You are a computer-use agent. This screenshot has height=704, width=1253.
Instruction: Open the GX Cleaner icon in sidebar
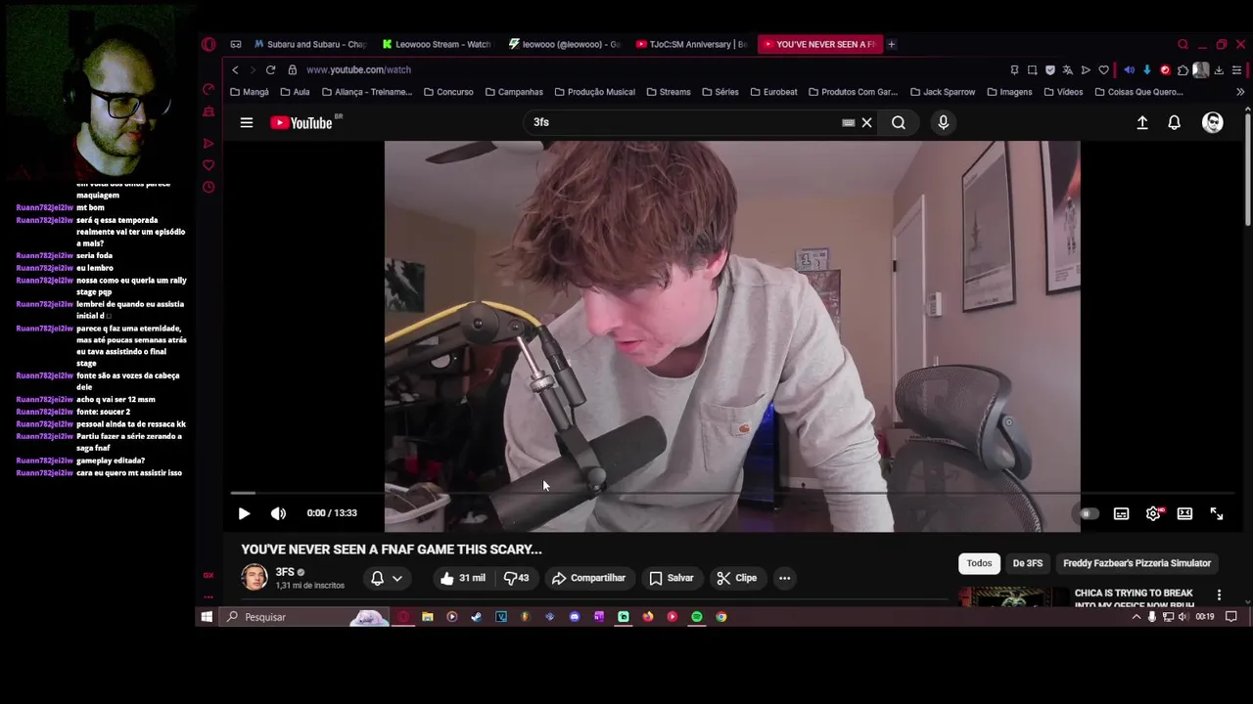(209, 112)
